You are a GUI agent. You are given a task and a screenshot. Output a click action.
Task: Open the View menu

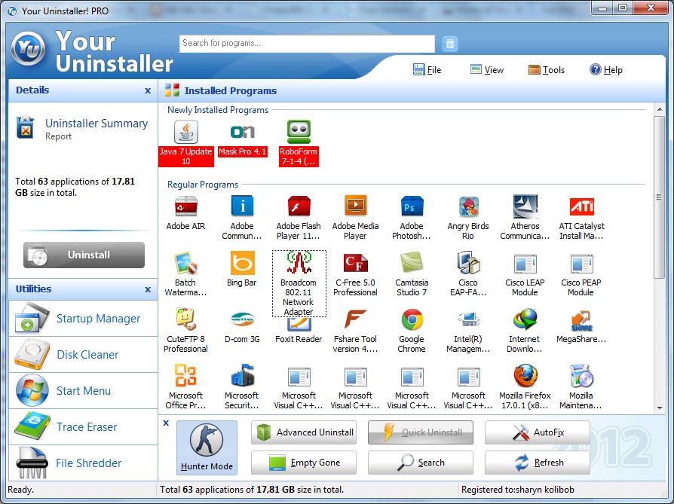486,69
